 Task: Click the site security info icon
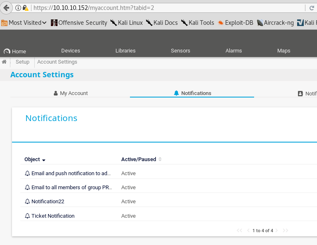click(18, 8)
